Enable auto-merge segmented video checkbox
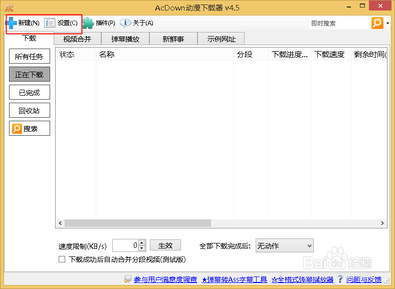395x289 pixels. (x=62, y=259)
